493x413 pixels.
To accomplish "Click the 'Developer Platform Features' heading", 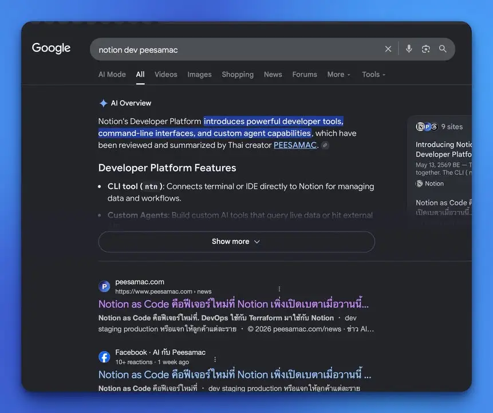I will (167, 168).
